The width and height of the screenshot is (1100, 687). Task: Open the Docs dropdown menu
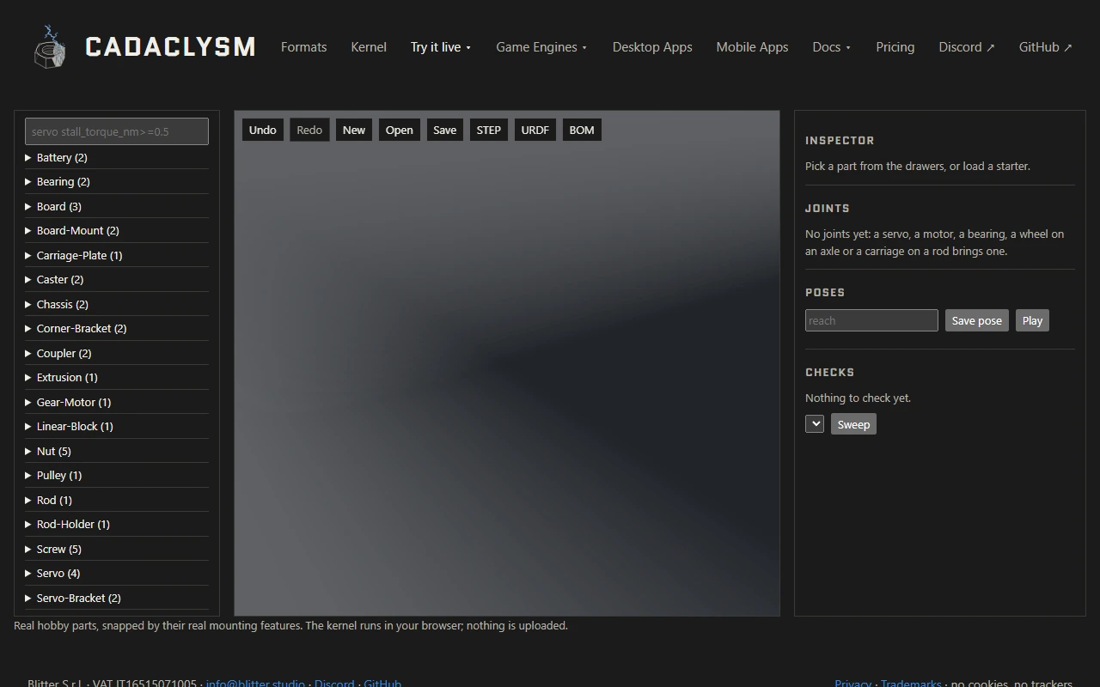(x=832, y=47)
